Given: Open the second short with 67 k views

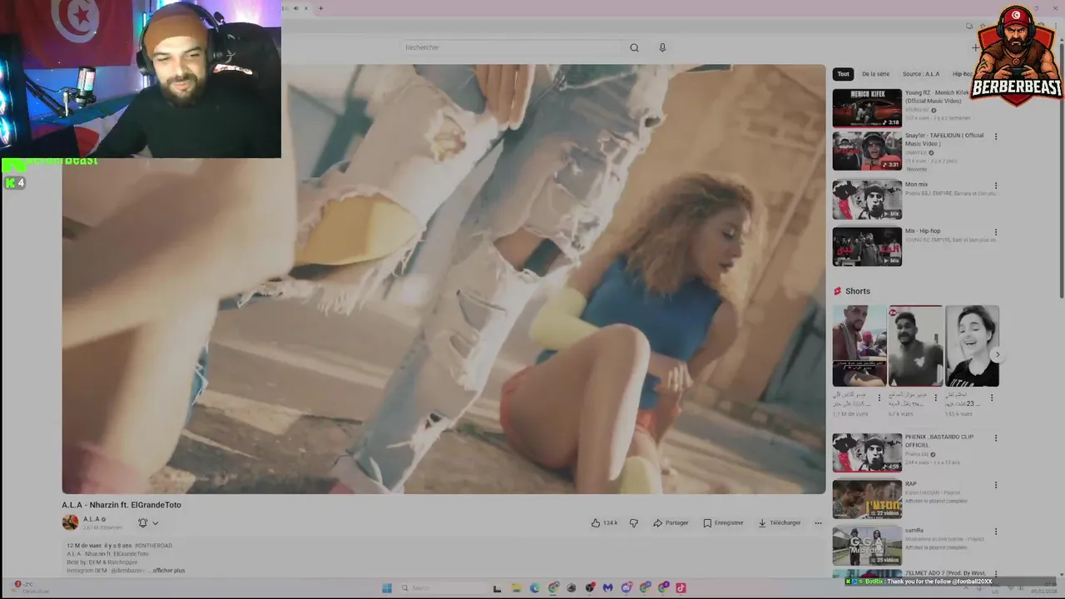Looking at the screenshot, I should (915, 345).
